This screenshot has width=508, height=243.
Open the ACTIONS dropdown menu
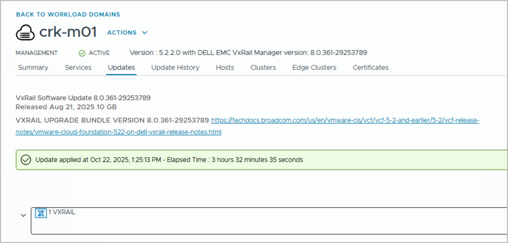click(127, 33)
